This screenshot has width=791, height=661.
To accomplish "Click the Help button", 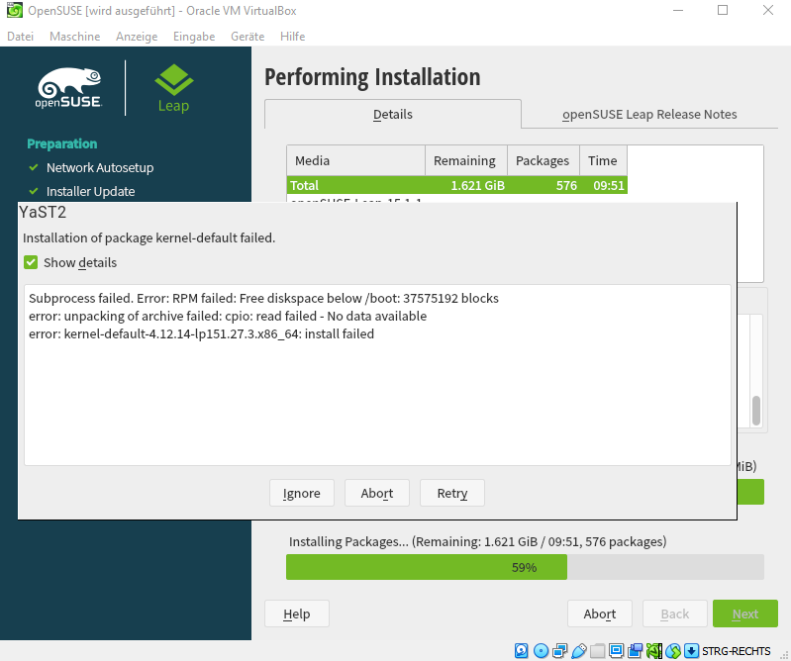I will point(297,614).
